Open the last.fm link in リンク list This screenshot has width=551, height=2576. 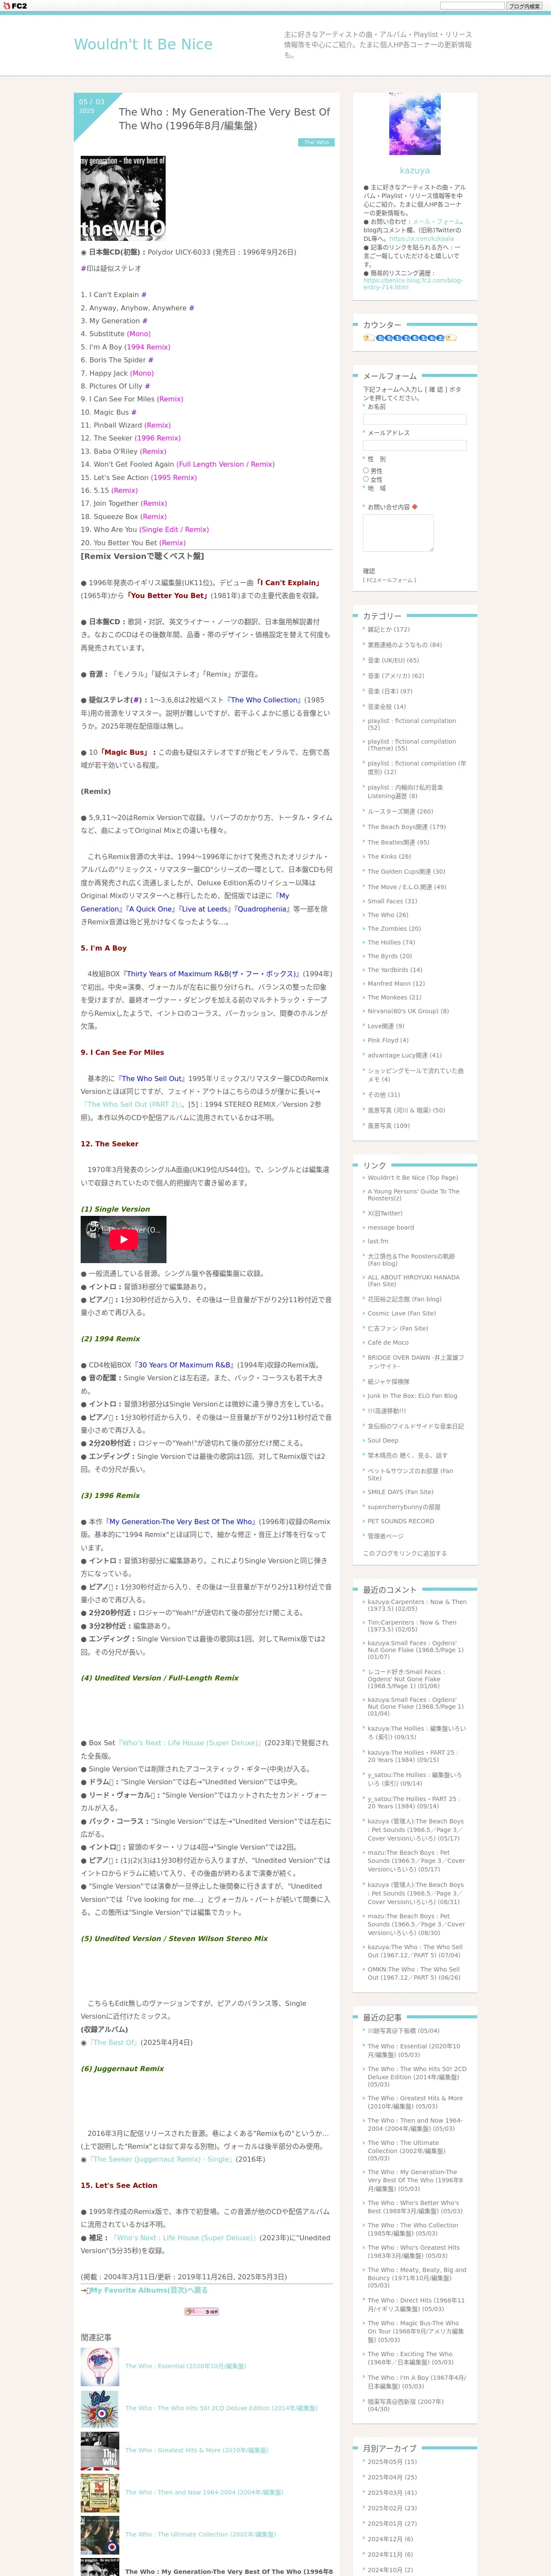tap(378, 1241)
